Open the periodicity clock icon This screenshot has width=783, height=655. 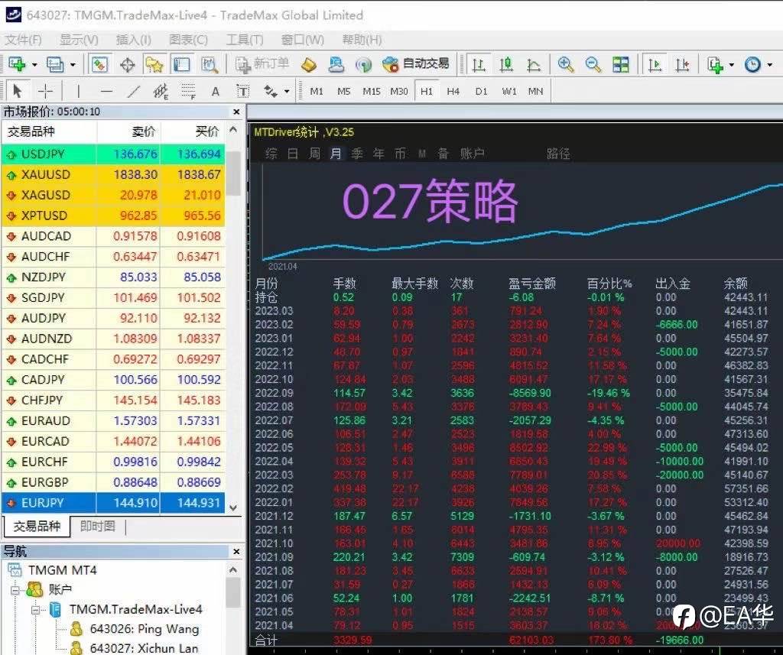pos(752,64)
